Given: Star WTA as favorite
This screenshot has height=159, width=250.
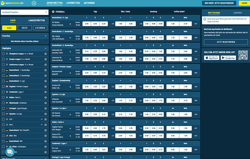Looking at the screenshot, I should pos(46,125).
